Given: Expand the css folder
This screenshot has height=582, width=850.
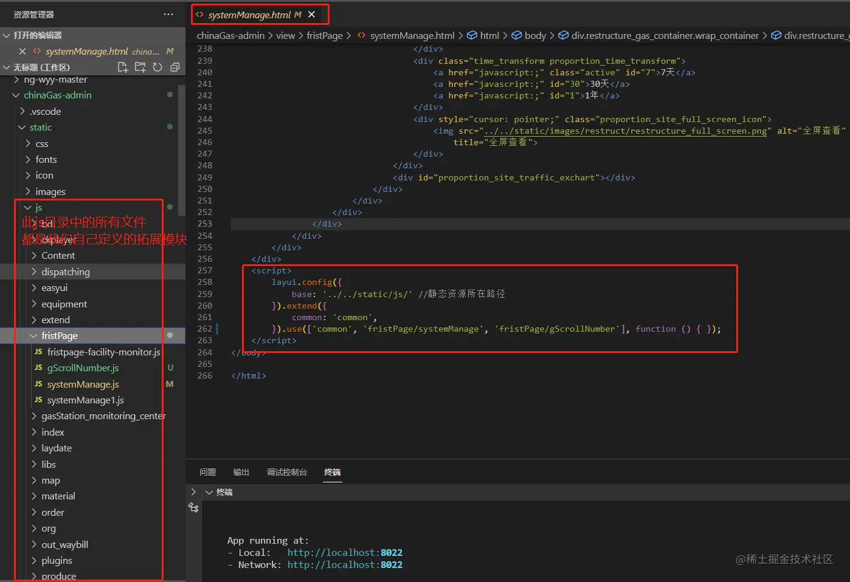Looking at the screenshot, I should 28,144.
